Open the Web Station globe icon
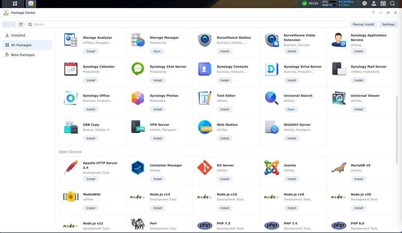The width and height of the screenshot is (402, 233). [205, 127]
